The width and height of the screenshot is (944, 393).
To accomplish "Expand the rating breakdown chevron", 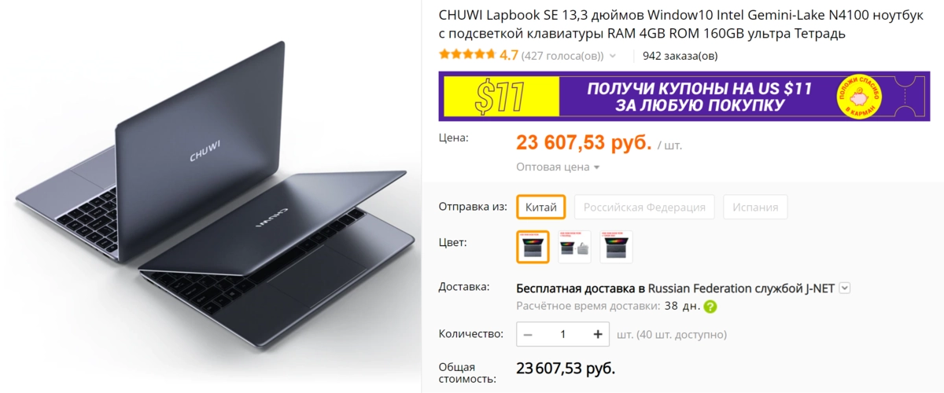I will point(613,56).
